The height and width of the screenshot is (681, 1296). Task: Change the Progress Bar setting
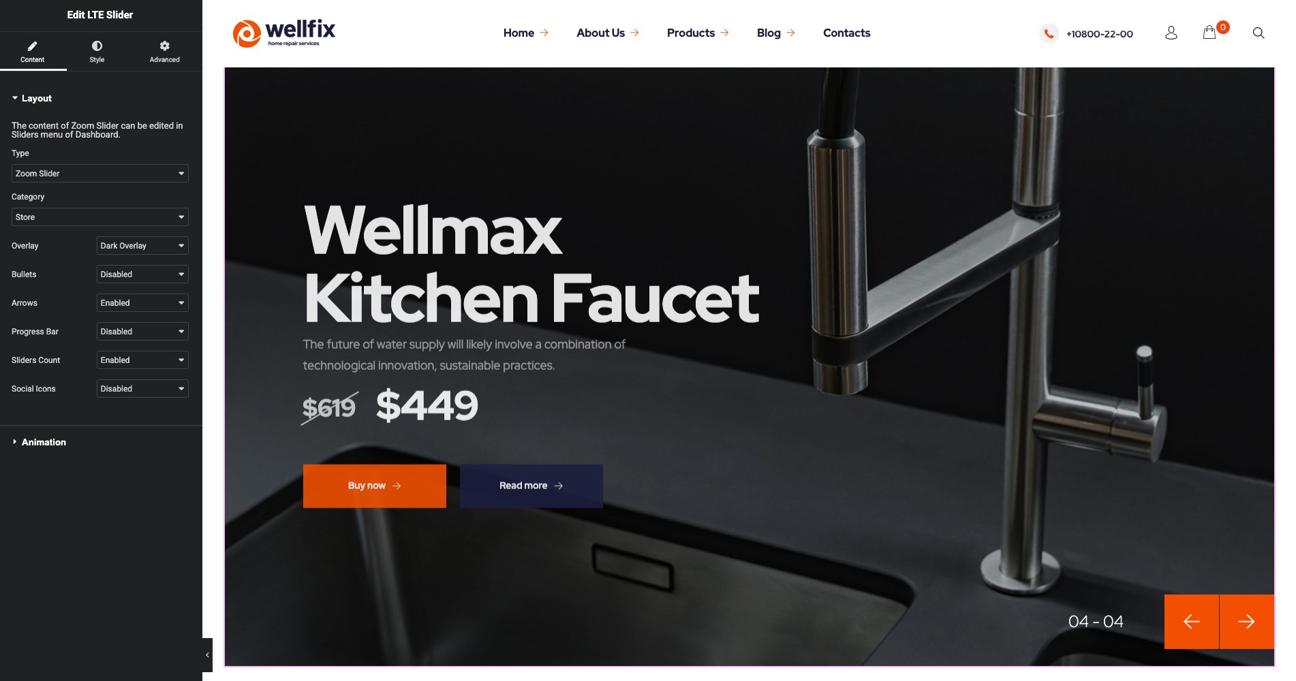click(142, 332)
